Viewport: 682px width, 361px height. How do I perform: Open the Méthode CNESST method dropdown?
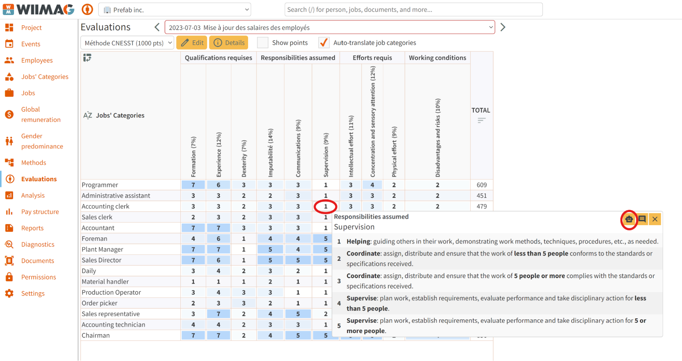point(127,43)
